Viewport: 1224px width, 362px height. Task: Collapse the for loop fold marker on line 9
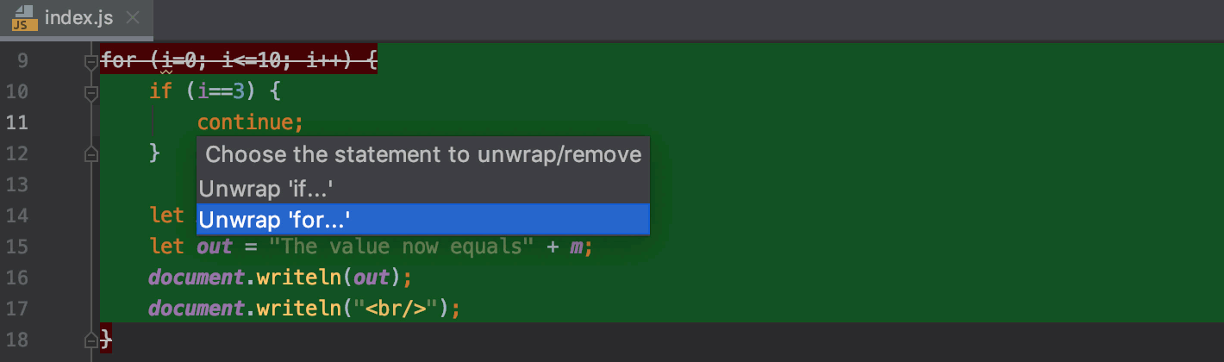point(90,61)
